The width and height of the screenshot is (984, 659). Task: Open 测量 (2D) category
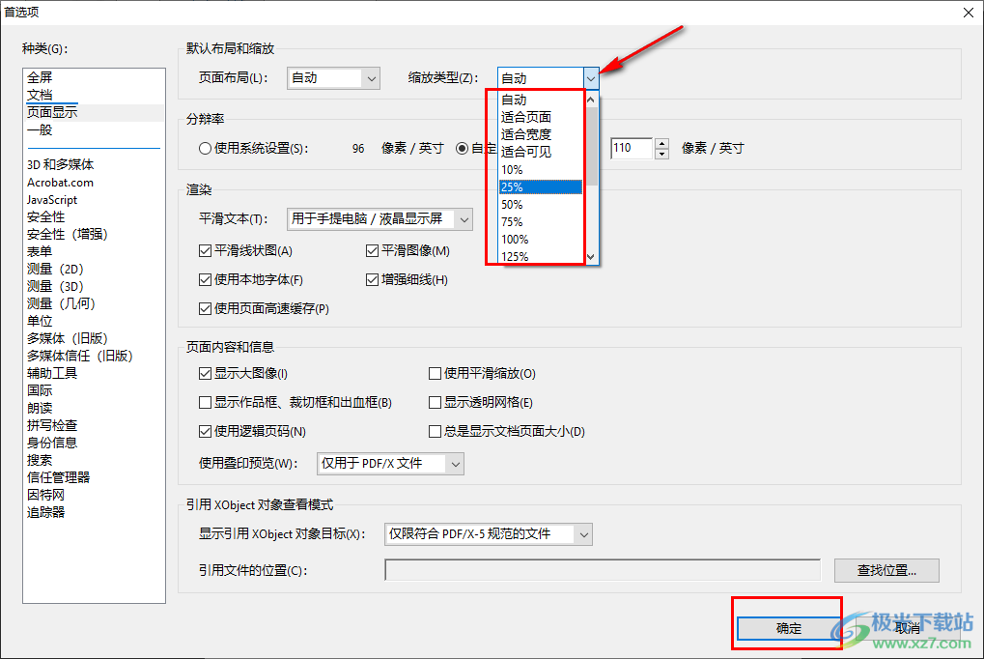click(x=55, y=269)
